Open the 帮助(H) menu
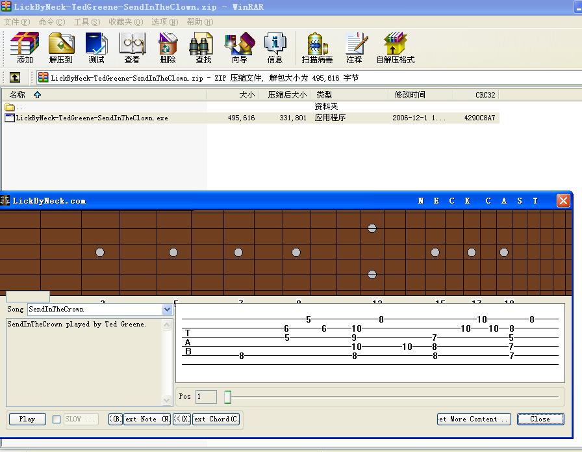Screen dimensions: 582x452 (199, 22)
